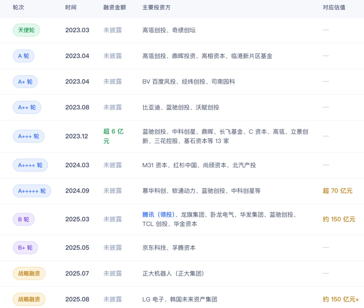
Task: Select the 战略融资 badge dated 2025.07
Action: tap(29, 273)
